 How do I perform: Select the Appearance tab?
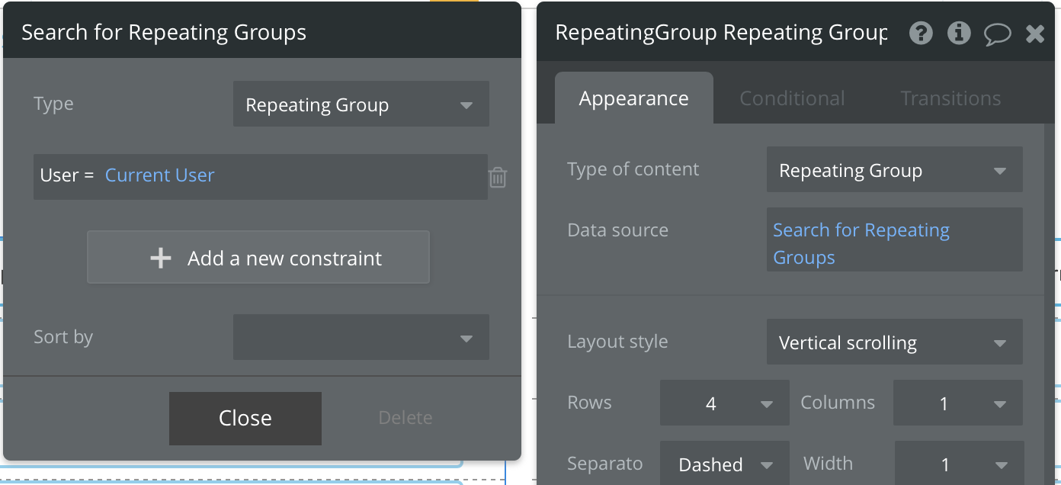click(x=633, y=98)
